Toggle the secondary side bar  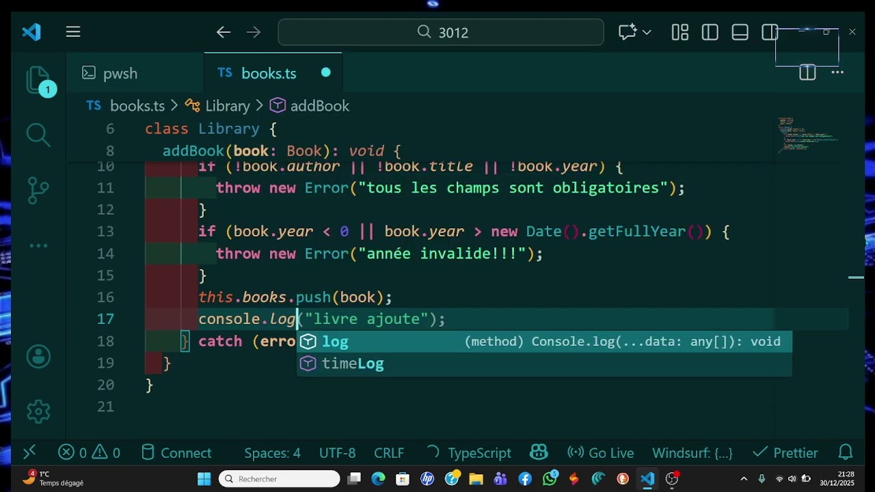[x=770, y=32]
